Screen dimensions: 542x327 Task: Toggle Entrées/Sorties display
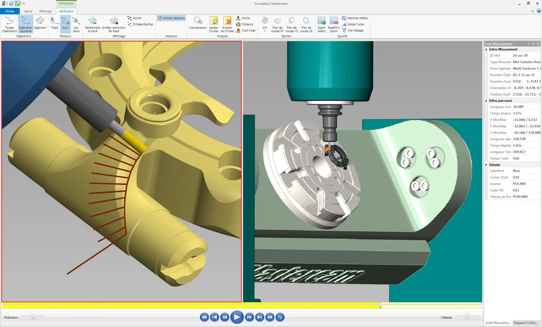pyautogui.click(x=140, y=24)
